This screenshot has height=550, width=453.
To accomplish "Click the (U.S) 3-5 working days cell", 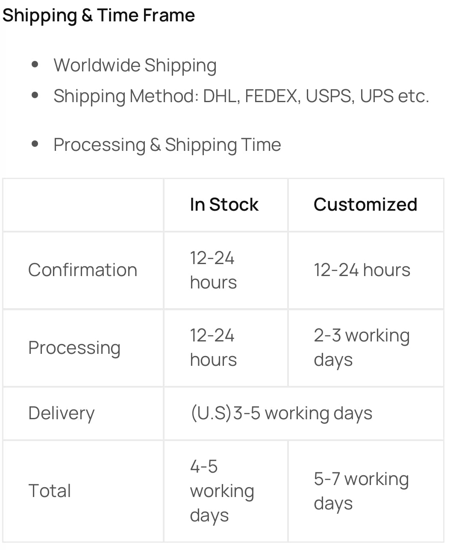I will (x=281, y=413).
